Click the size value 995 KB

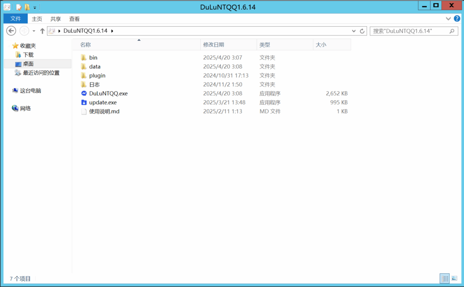click(x=339, y=102)
